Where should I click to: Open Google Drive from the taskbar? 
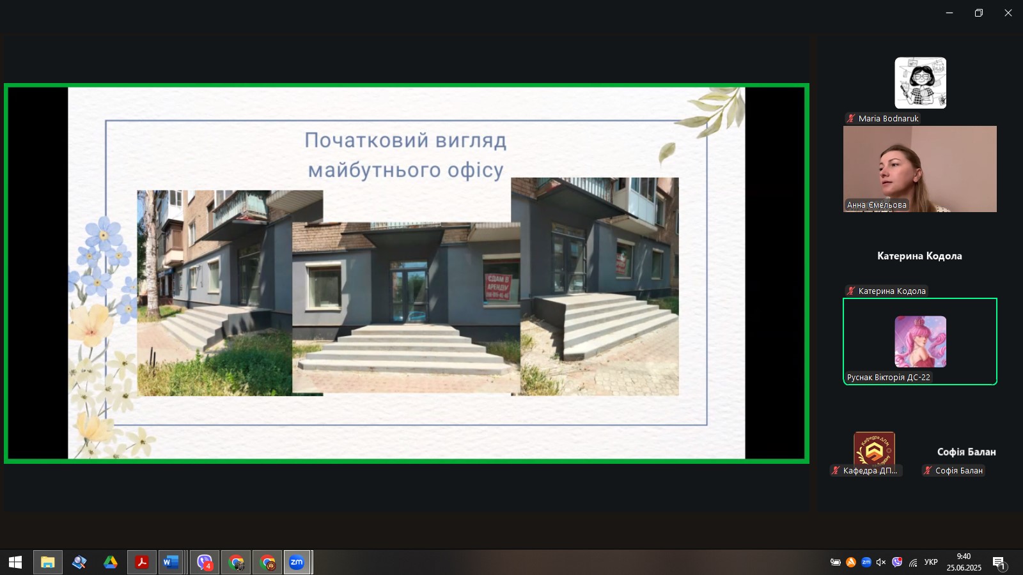point(111,563)
